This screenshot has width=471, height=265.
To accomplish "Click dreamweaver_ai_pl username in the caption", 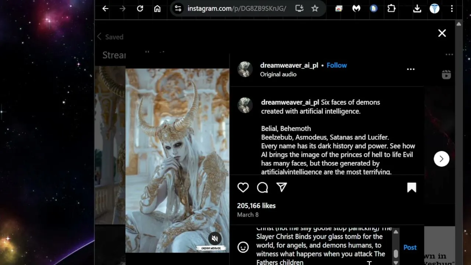I will (x=290, y=102).
